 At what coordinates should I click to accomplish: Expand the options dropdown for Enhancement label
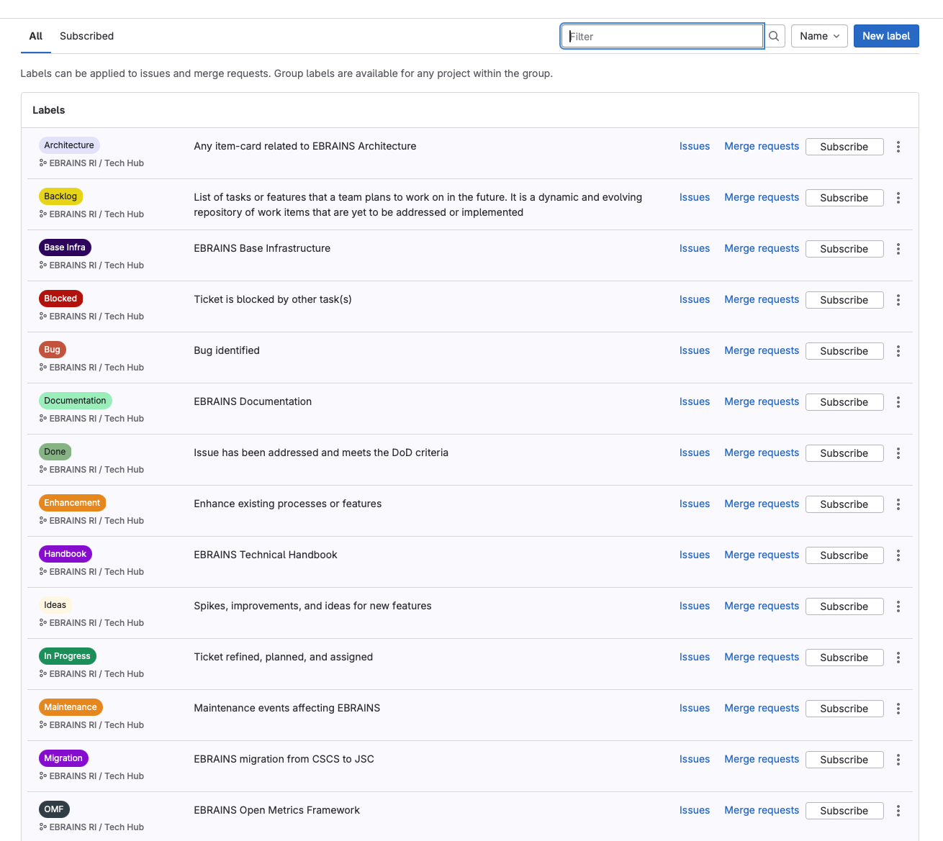coord(898,504)
